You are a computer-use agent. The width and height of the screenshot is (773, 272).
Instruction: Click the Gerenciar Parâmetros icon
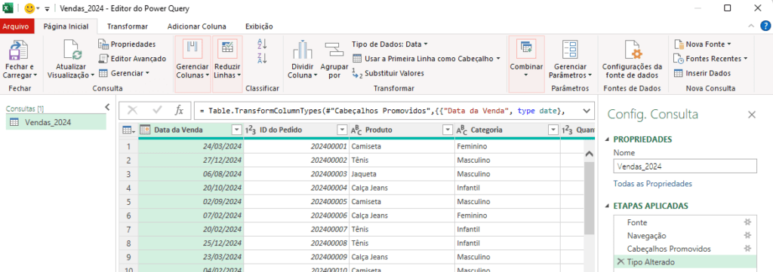[570, 50]
